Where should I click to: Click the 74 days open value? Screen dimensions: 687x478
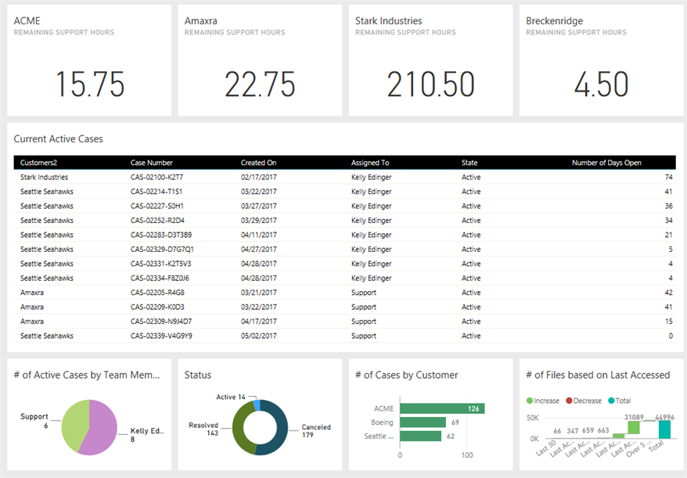[668, 177]
